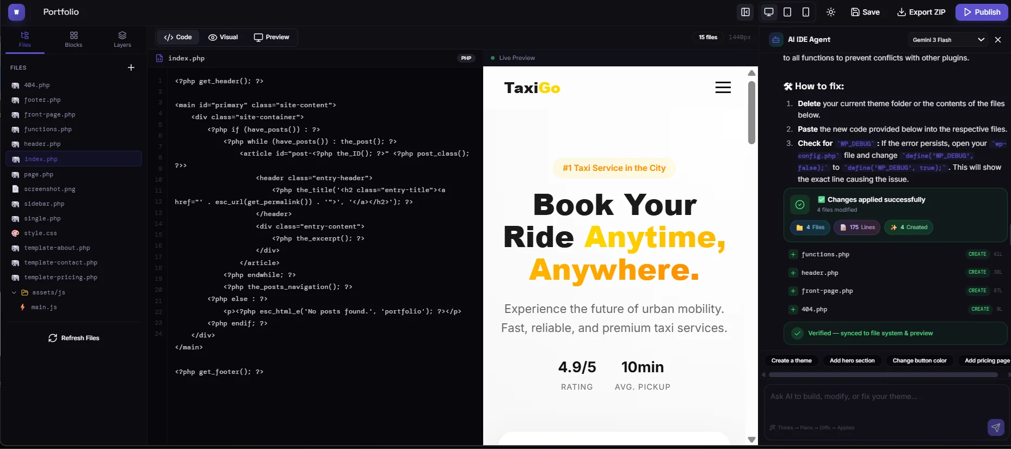1011x449 pixels.
Task: Export project as ZIP
Action: pos(921,12)
